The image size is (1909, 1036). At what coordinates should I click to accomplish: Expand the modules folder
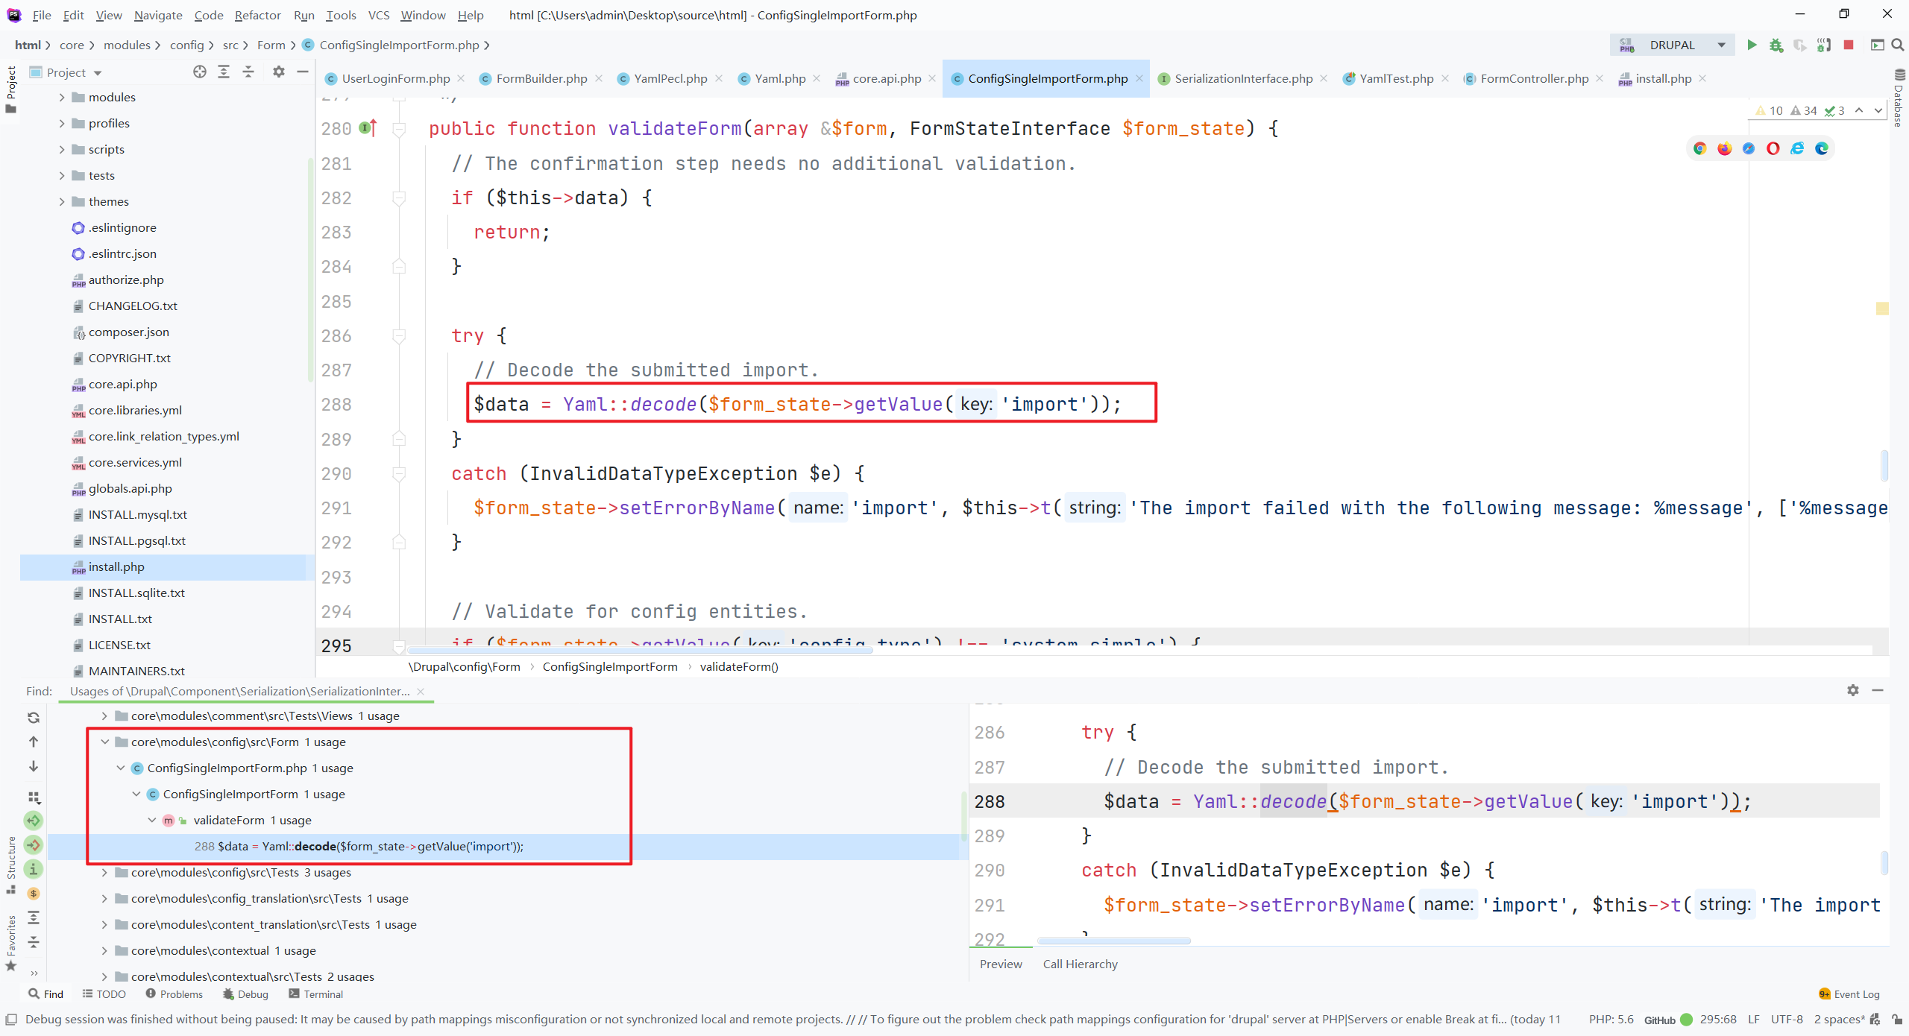(x=62, y=97)
